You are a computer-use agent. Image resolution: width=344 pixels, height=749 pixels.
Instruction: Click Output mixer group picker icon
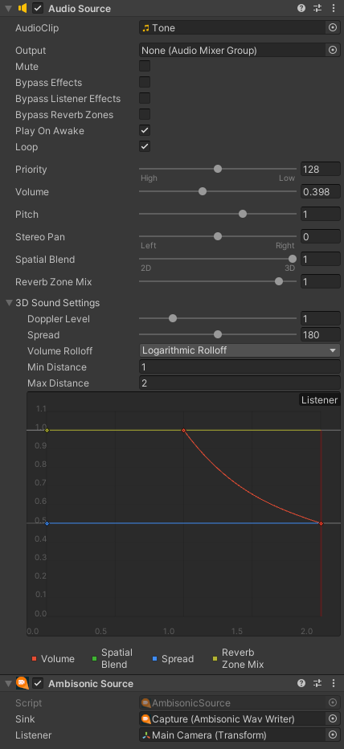point(333,50)
